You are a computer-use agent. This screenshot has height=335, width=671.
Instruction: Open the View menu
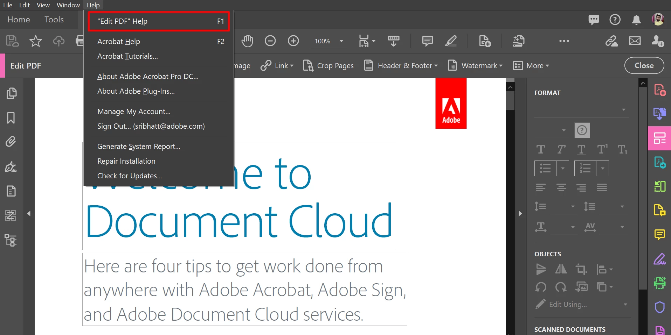[43, 5]
